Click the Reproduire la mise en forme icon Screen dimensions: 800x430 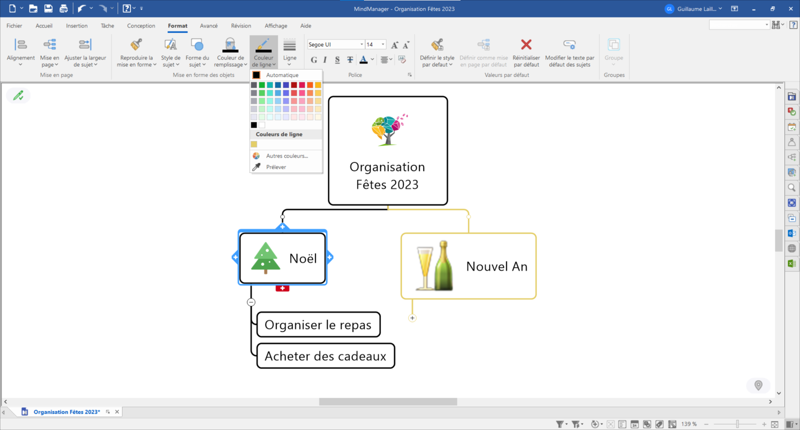[136, 45]
